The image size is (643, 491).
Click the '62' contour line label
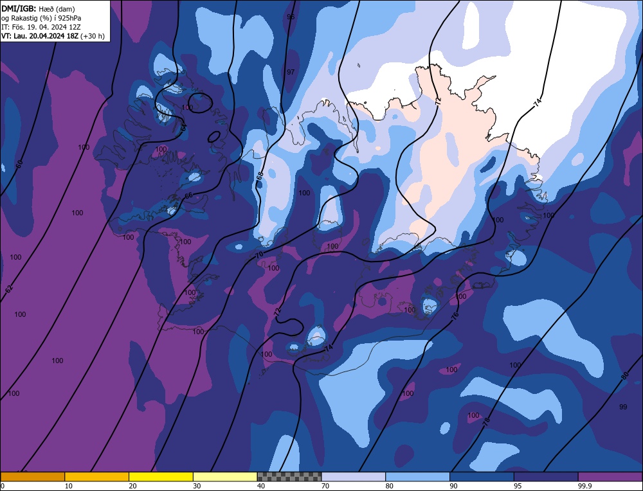coord(9,289)
